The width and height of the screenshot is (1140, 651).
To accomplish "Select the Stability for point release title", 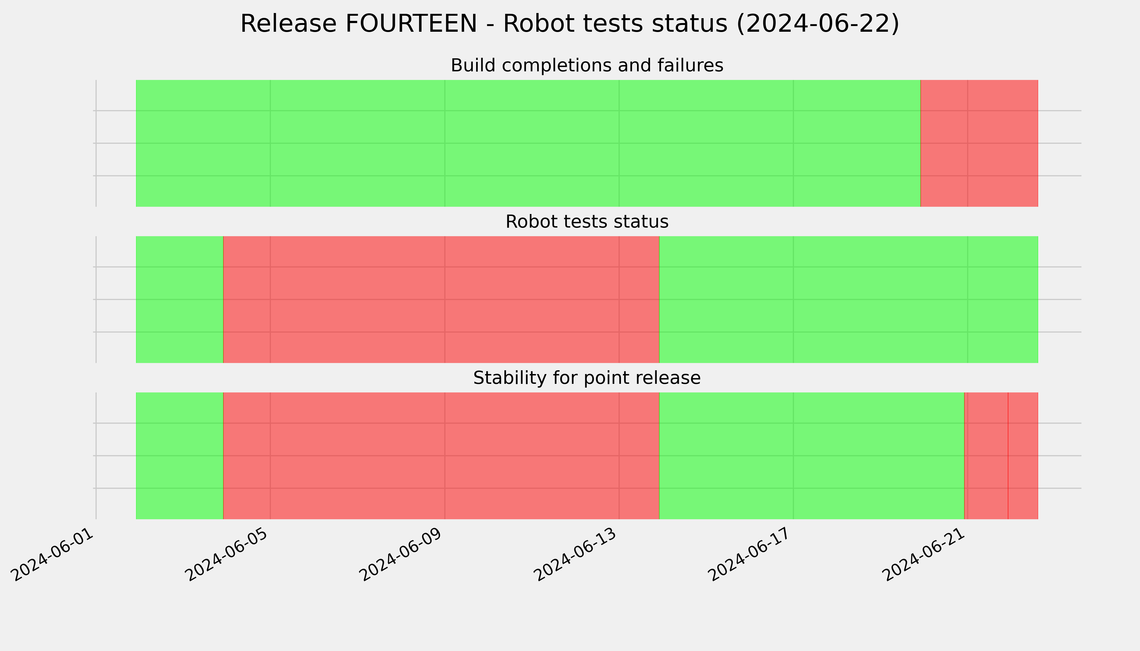I will [x=587, y=378].
